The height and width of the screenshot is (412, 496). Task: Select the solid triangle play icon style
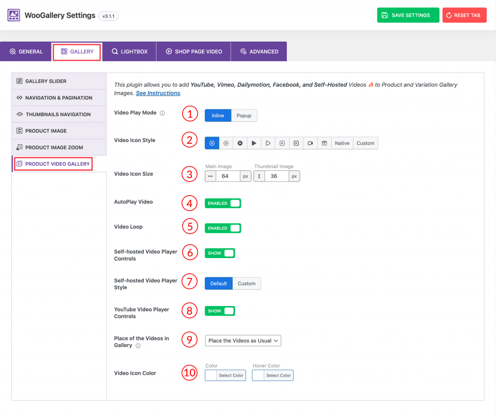254,143
